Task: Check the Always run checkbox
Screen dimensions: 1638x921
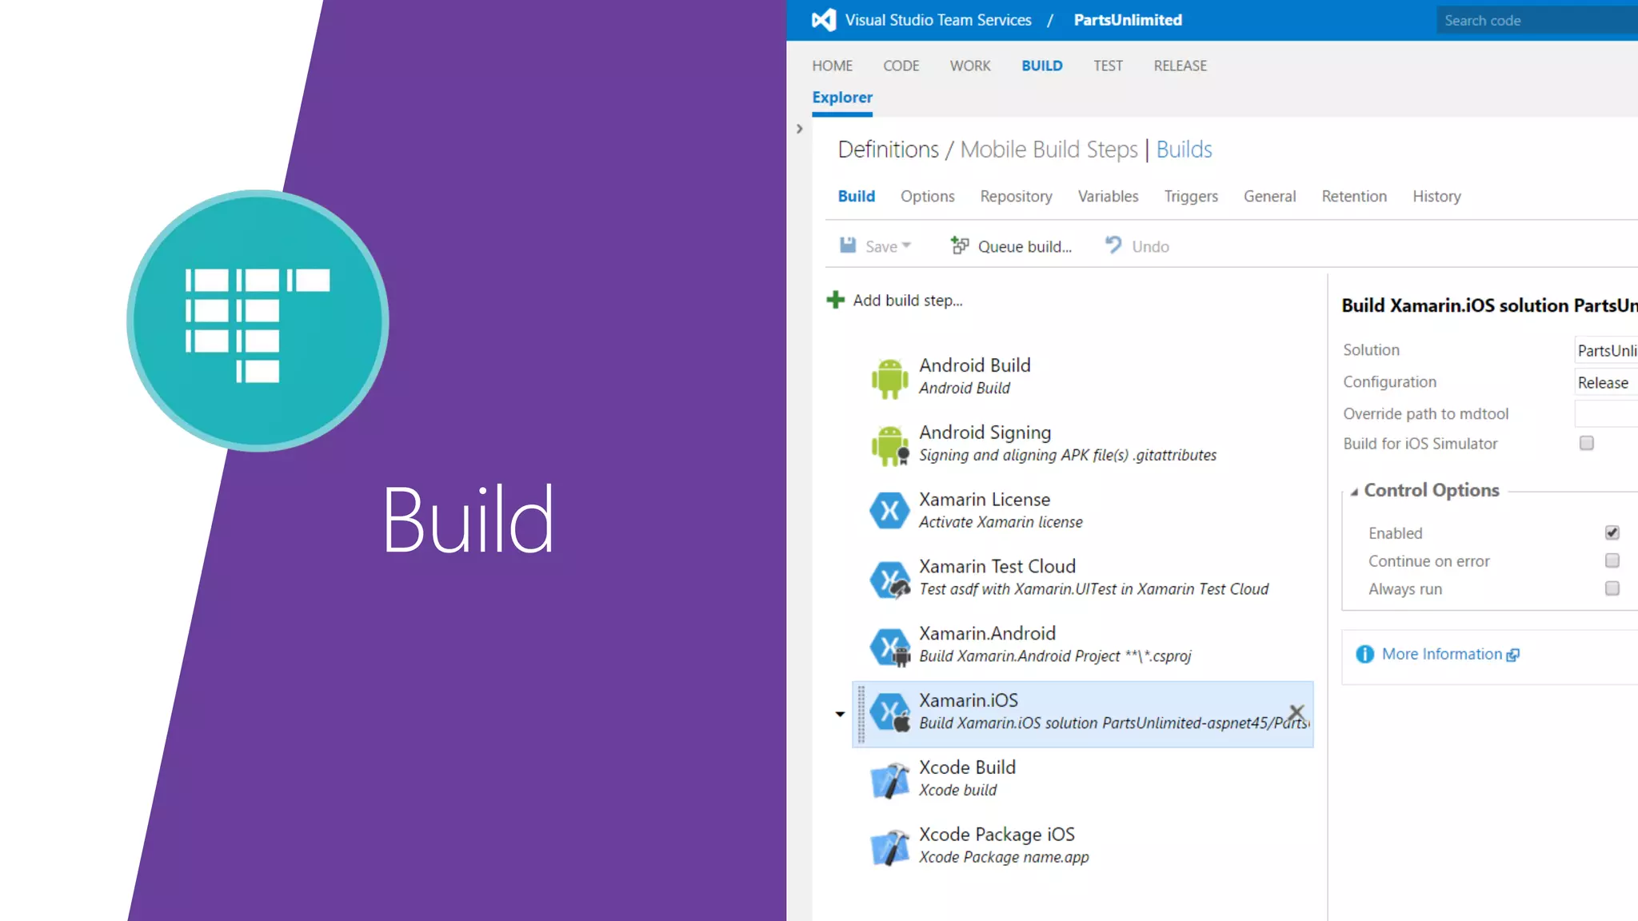Action: [x=1612, y=588]
